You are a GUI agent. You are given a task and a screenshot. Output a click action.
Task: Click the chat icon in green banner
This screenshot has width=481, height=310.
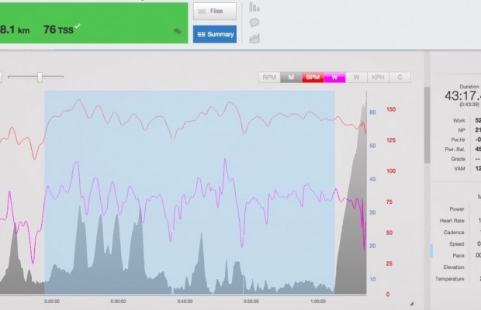pos(178,32)
